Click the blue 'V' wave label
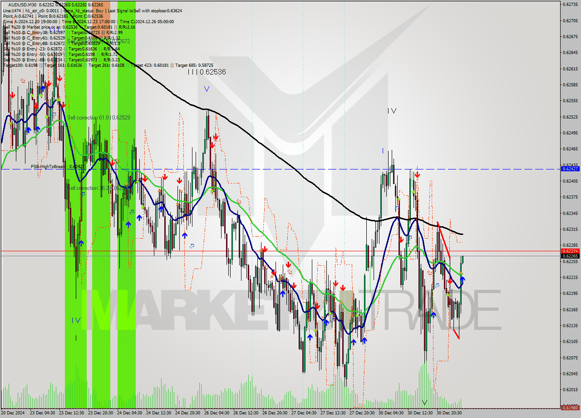581x418 pixels. point(207,89)
